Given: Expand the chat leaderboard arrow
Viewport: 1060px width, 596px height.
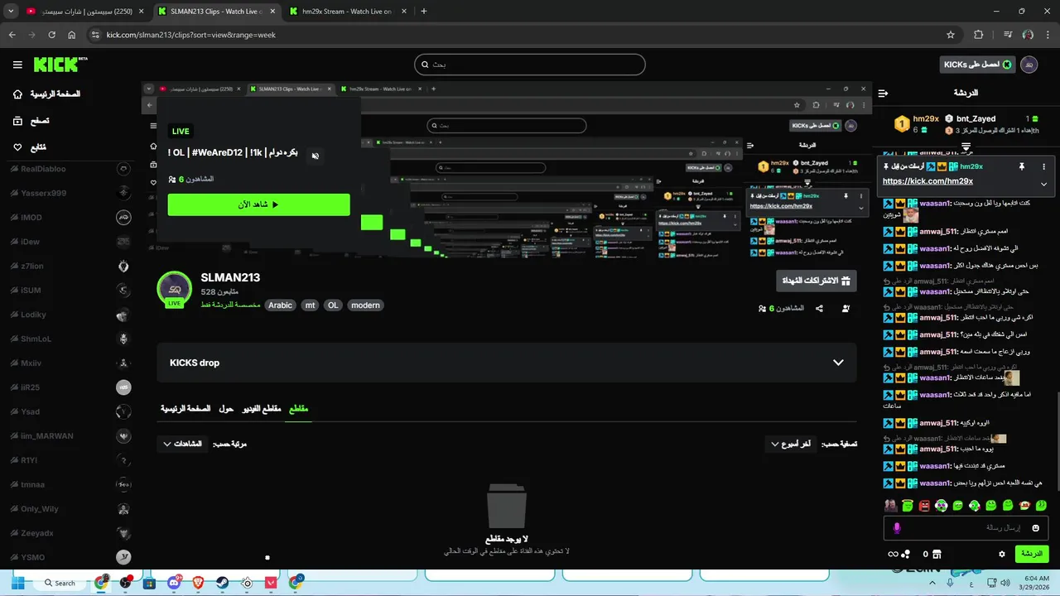Looking at the screenshot, I should [966, 147].
